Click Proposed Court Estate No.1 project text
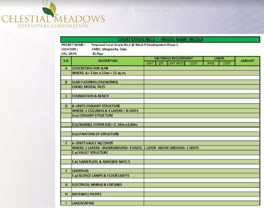 coord(135,45)
